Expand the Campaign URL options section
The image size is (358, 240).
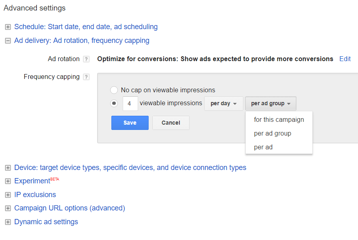pyautogui.click(x=8, y=208)
